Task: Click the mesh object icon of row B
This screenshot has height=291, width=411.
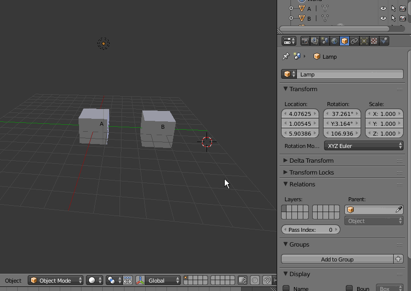Action: coord(302,18)
